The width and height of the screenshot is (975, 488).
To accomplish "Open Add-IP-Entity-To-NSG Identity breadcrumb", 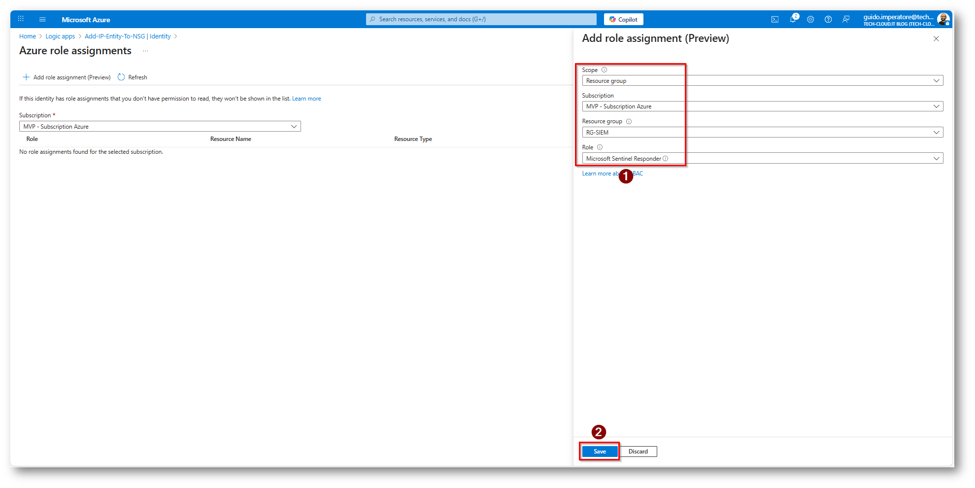I will pyautogui.click(x=128, y=36).
